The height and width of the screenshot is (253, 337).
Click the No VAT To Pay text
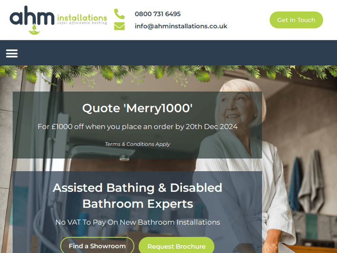point(137,222)
